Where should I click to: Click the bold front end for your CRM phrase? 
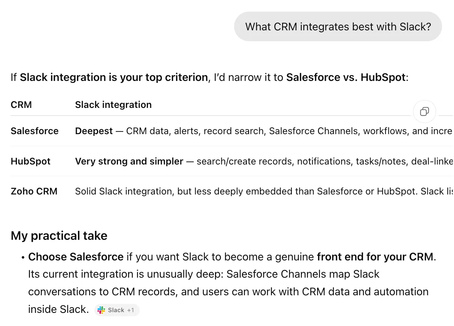(x=375, y=257)
